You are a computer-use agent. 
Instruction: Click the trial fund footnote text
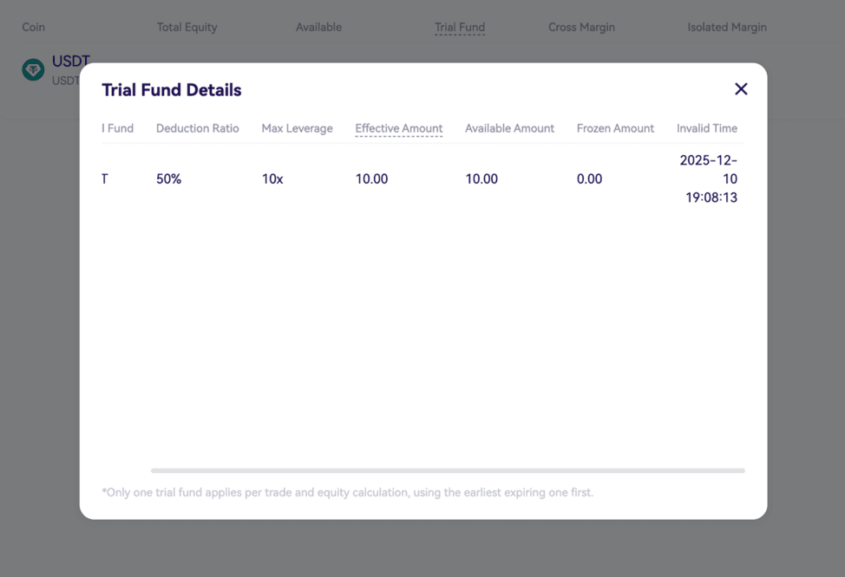[347, 492]
